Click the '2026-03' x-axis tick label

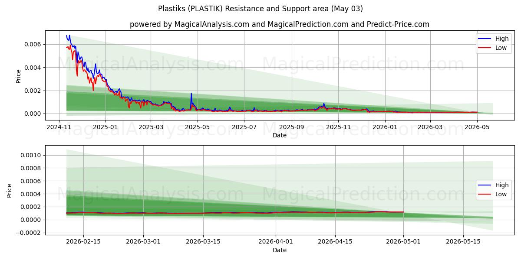coord(430,127)
